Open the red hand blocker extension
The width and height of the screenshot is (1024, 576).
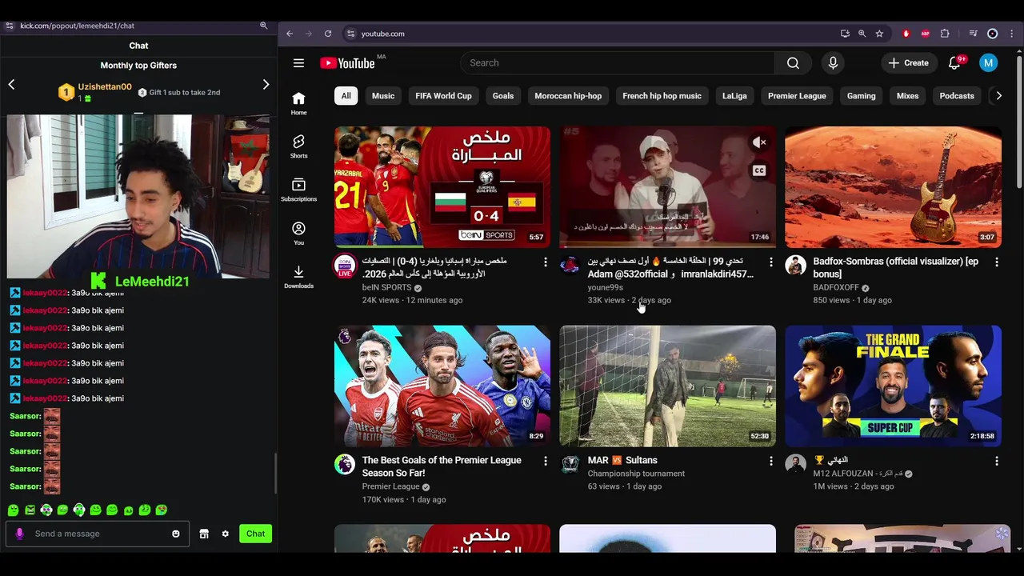(906, 34)
